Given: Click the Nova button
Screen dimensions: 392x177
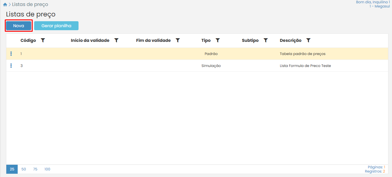Looking at the screenshot, I should point(19,26).
